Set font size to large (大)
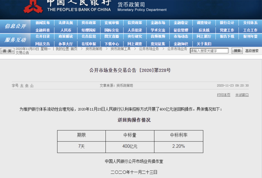Image resolution: width=262 pixels, height=178 pixels. (x=22, y=86)
